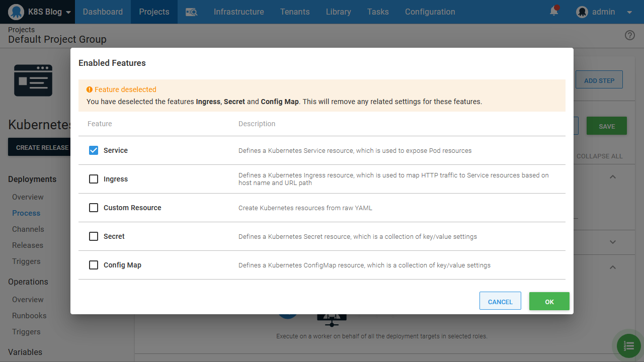Enable the Ingress feature checkbox
This screenshot has width=644, height=362.
[94, 179]
